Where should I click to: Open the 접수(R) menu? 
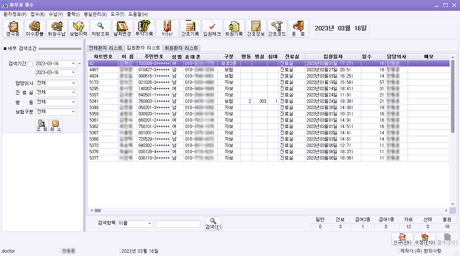(38, 14)
